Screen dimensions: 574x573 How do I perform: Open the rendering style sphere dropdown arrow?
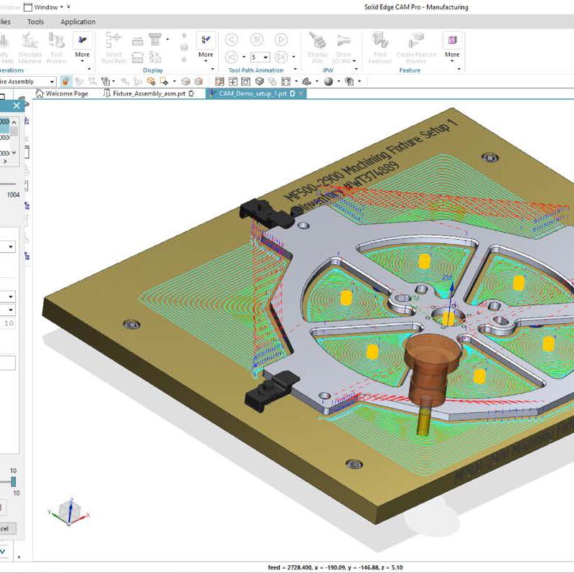[x=339, y=81]
